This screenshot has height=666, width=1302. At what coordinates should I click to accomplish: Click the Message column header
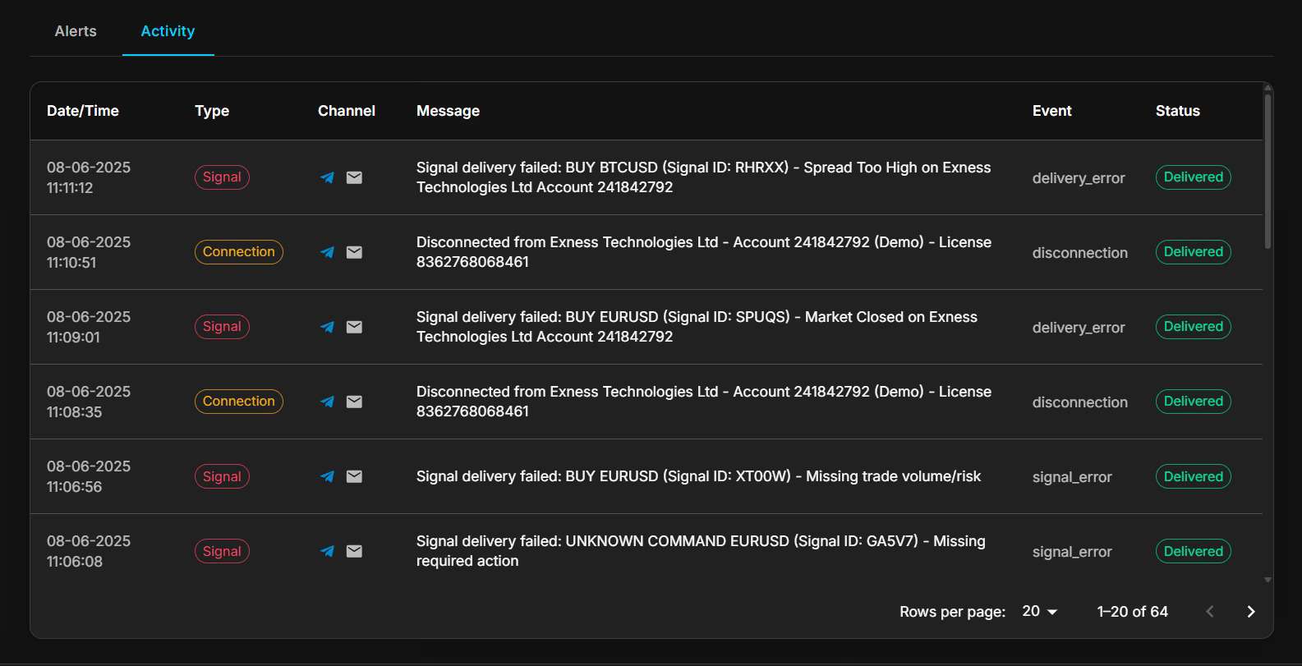tap(448, 111)
